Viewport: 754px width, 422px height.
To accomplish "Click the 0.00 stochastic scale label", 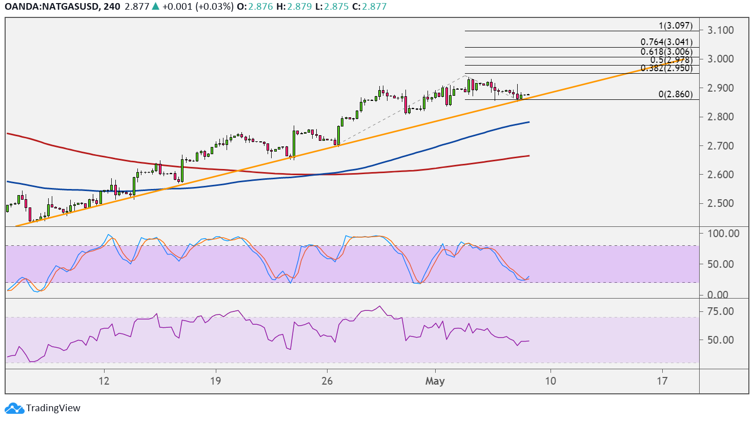I will click(718, 294).
